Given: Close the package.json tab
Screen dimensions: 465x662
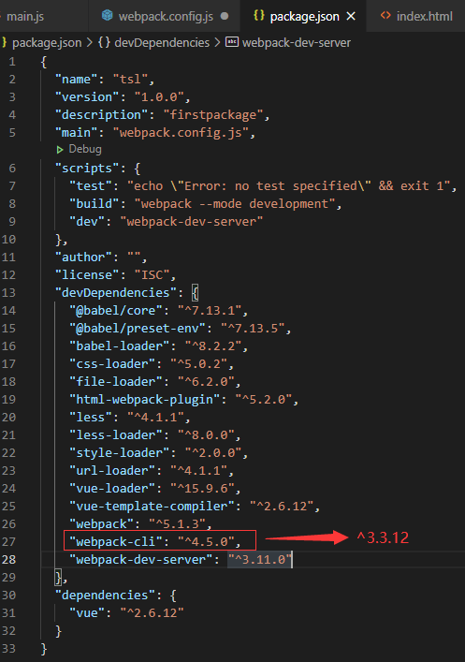Looking at the screenshot, I should (x=351, y=17).
